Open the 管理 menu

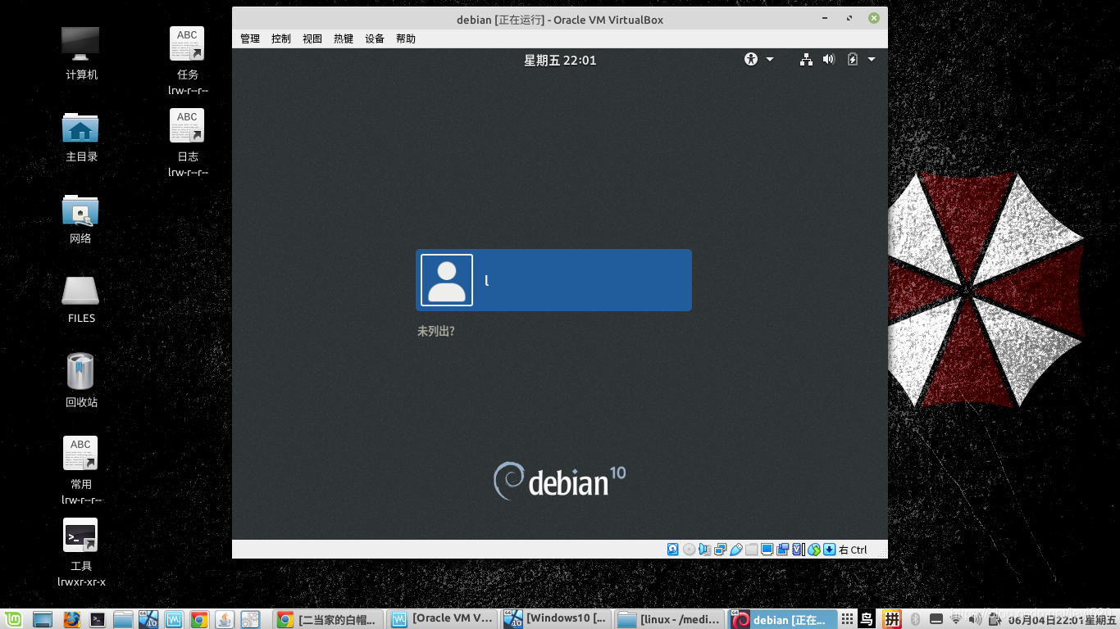250,38
